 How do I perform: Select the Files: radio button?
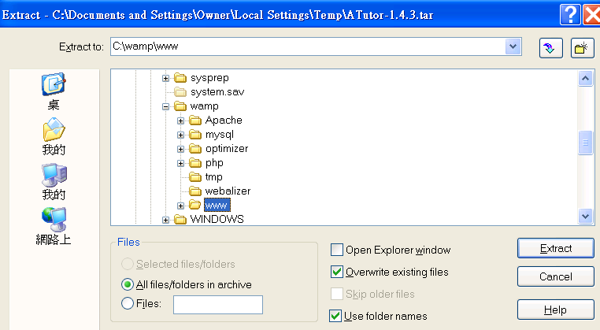[x=127, y=303]
